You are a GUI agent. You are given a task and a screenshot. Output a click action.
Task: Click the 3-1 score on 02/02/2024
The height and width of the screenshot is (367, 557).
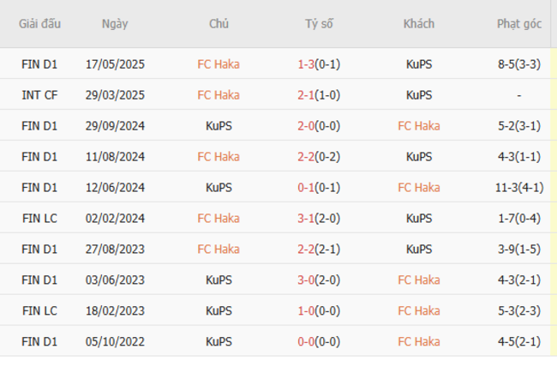tap(306, 219)
